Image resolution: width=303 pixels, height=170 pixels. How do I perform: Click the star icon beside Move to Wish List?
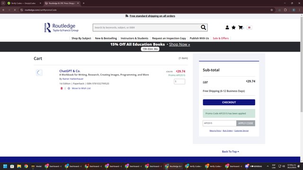coord(69,88)
